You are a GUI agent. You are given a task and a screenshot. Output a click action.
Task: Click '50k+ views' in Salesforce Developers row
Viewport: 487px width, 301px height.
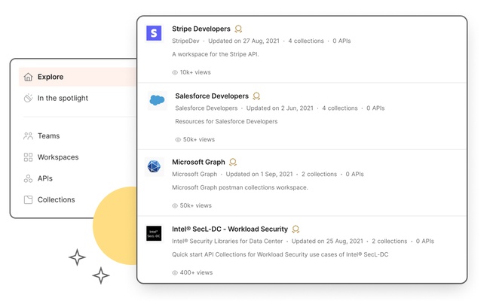tap(199, 139)
